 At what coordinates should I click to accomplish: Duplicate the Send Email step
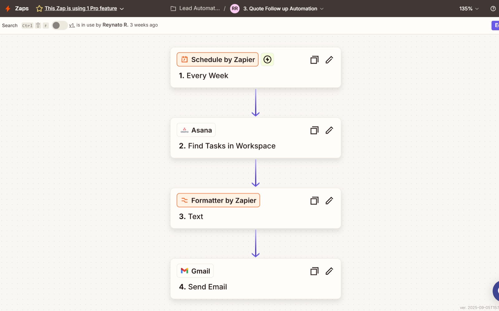[x=314, y=271]
